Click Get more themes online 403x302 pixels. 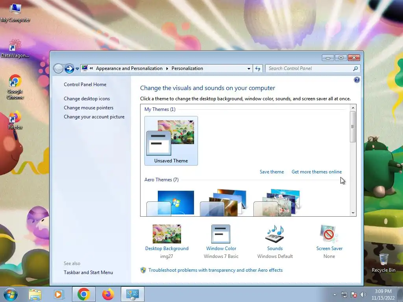tap(317, 172)
